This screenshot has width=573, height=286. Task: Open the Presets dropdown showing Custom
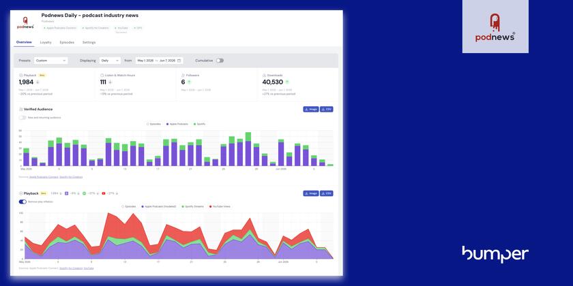click(50, 61)
